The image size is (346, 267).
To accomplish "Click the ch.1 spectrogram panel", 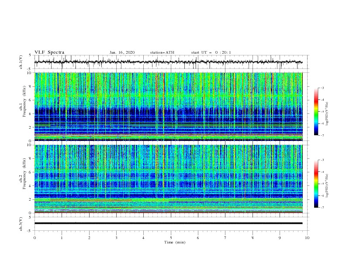I will coord(168,106).
